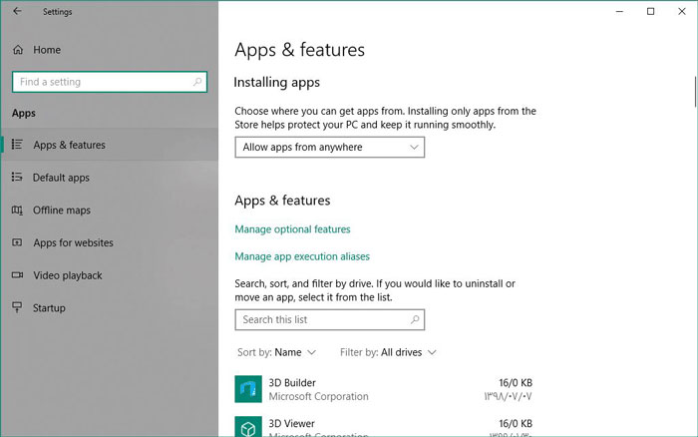Select the 3D Viewer app icon
Screen dimensions: 698x437
coord(247,428)
